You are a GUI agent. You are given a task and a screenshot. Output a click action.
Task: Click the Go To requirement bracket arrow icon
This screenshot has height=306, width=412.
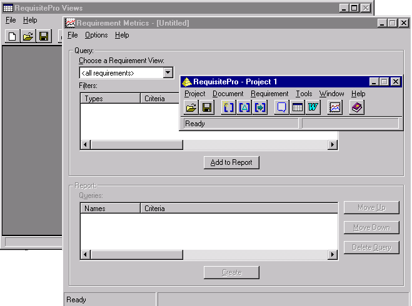click(x=260, y=107)
